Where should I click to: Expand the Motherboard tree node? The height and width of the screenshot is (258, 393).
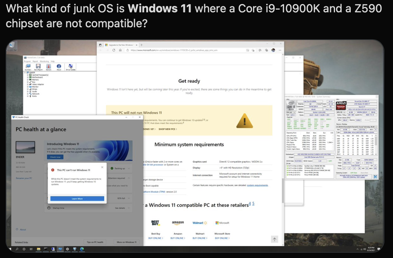click(28, 77)
